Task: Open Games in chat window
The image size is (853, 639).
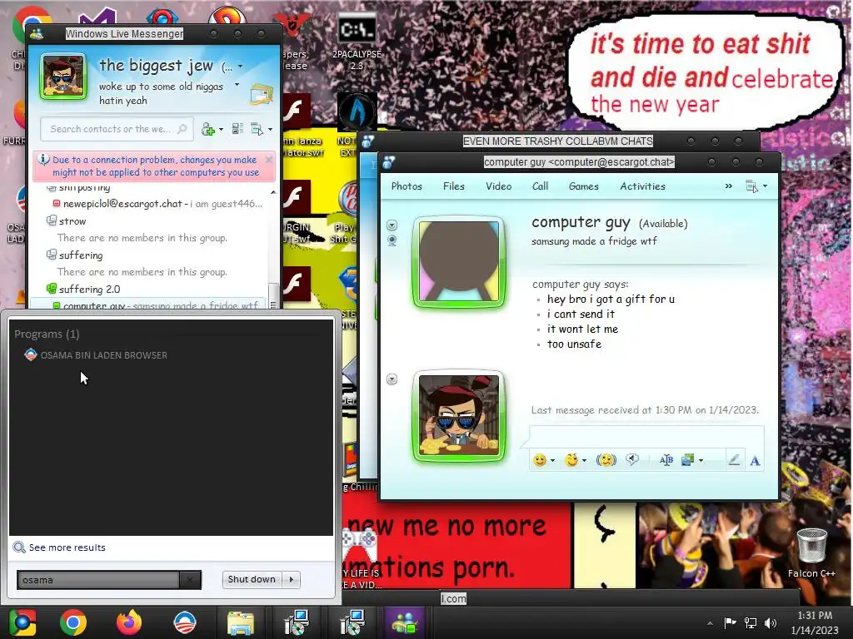Action: pyautogui.click(x=584, y=186)
